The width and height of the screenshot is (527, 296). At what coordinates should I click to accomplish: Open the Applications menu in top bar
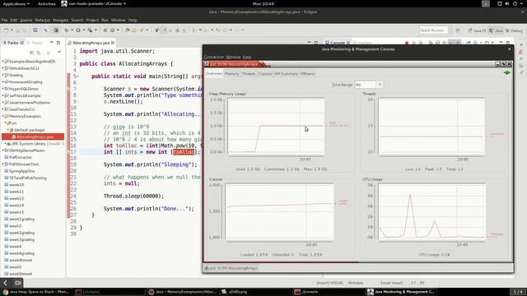tap(16, 3)
